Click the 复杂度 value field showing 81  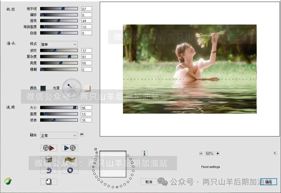87,57
